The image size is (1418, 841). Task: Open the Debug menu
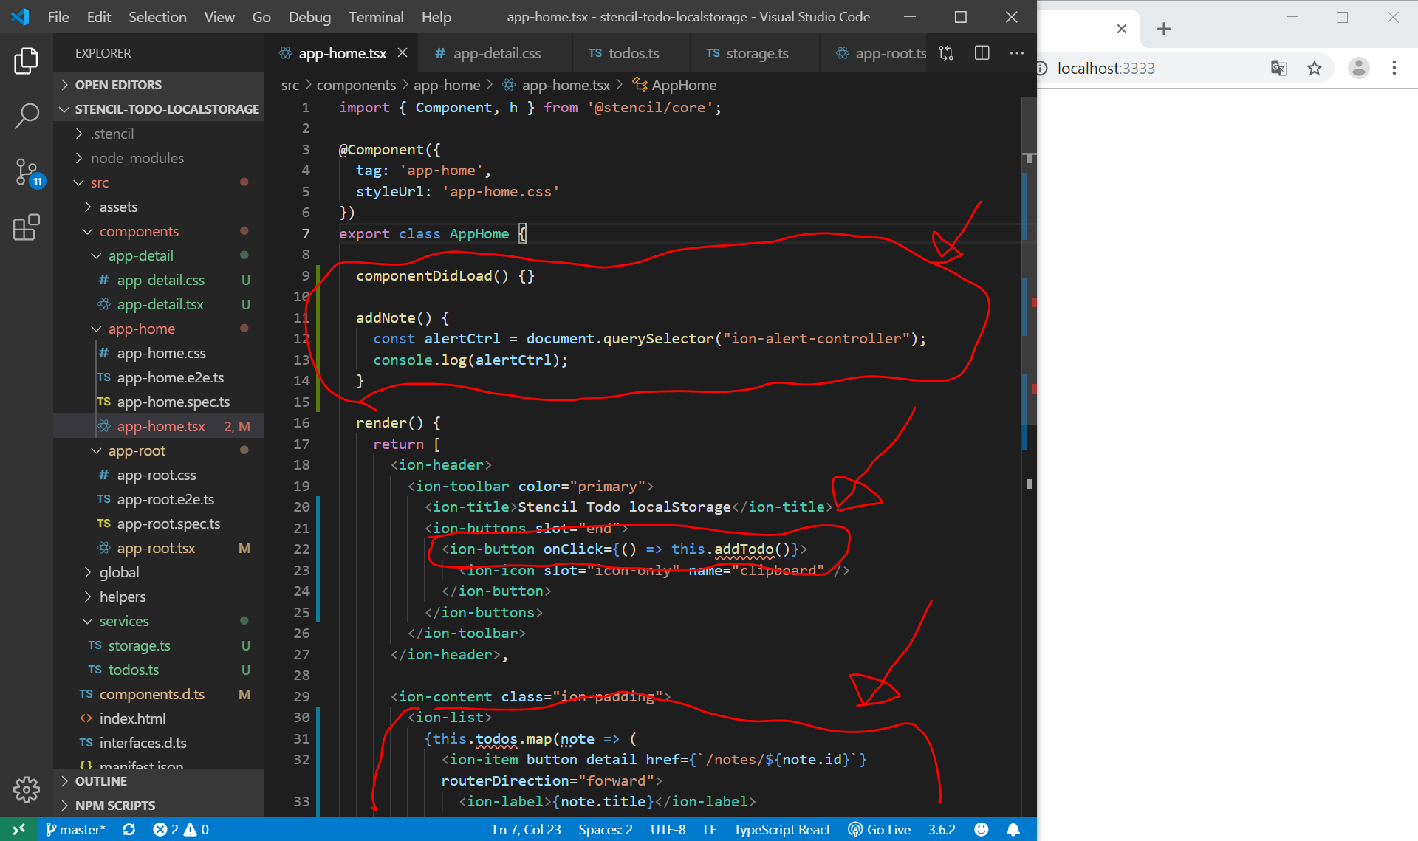(309, 16)
